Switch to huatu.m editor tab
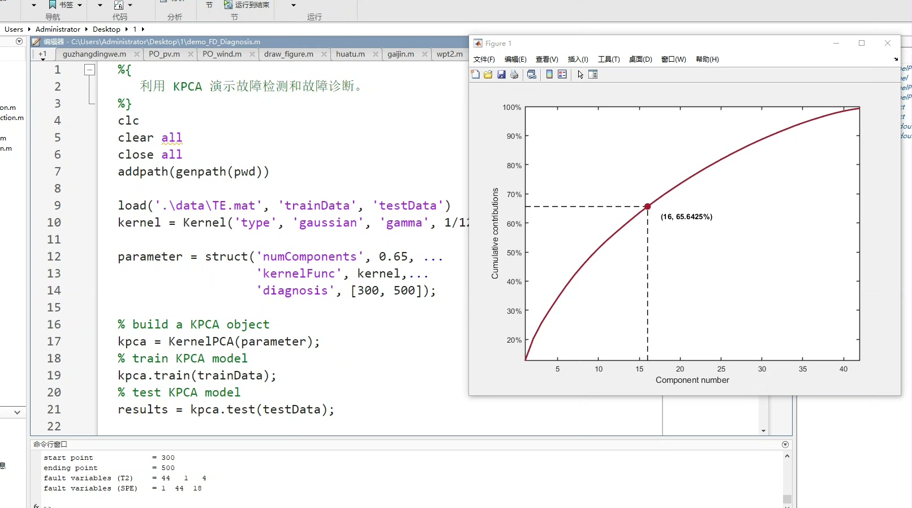 pos(350,54)
